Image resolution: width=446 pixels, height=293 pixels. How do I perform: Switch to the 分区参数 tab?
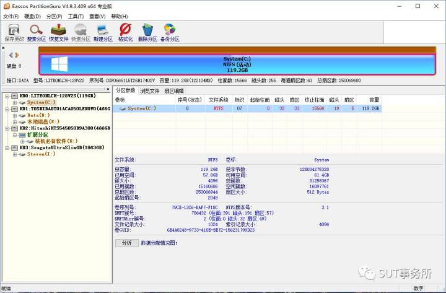click(125, 90)
